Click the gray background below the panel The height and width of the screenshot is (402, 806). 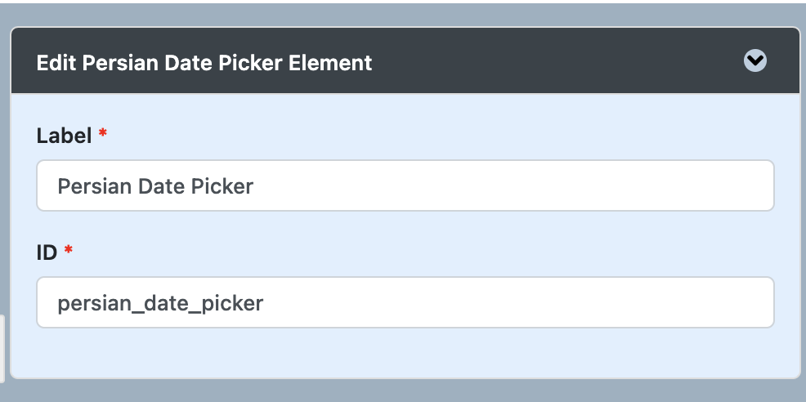pyautogui.click(x=405, y=392)
